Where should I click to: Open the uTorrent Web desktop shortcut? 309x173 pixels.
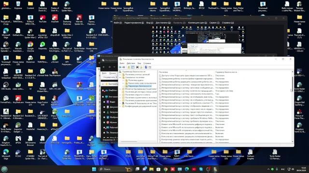pos(42,73)
